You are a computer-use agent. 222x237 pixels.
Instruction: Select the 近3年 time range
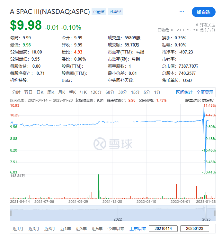click(81, 229)
